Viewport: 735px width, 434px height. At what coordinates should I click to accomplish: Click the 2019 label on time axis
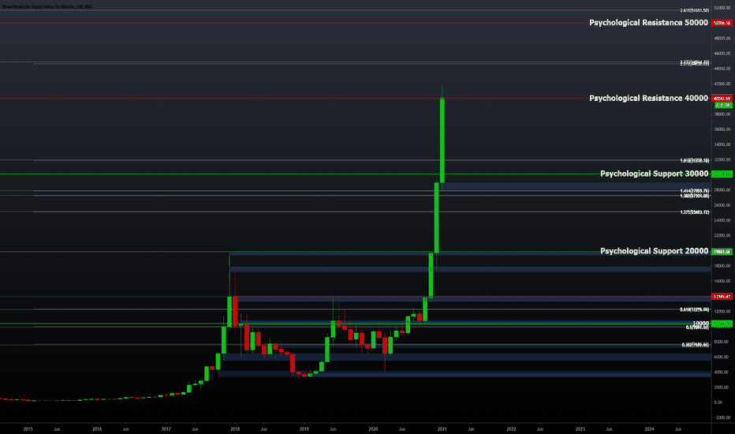pyautogui.click(x=304, y=428)
